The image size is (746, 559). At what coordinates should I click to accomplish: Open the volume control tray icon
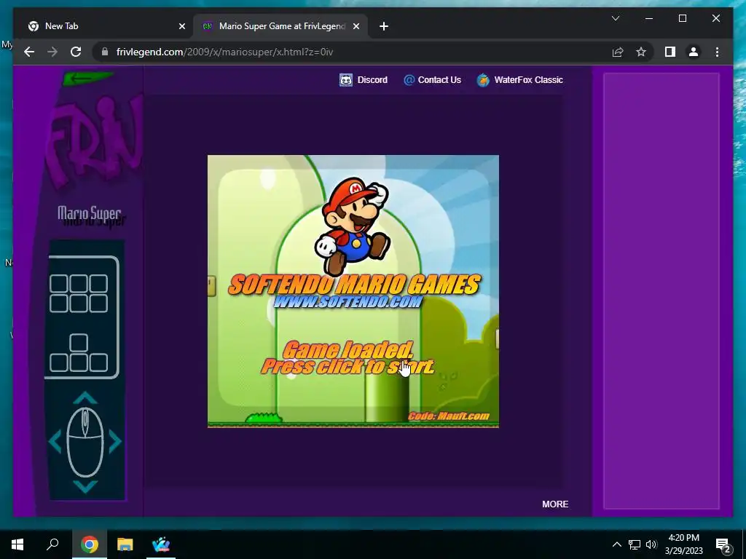pos(651,544)
